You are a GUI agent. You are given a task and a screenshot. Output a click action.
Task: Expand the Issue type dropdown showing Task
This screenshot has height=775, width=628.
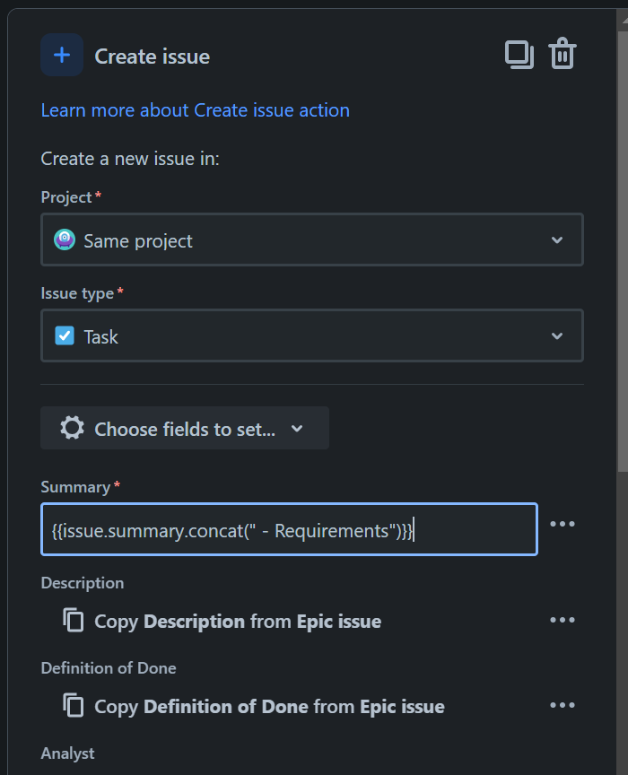click(x=311, y=336)
